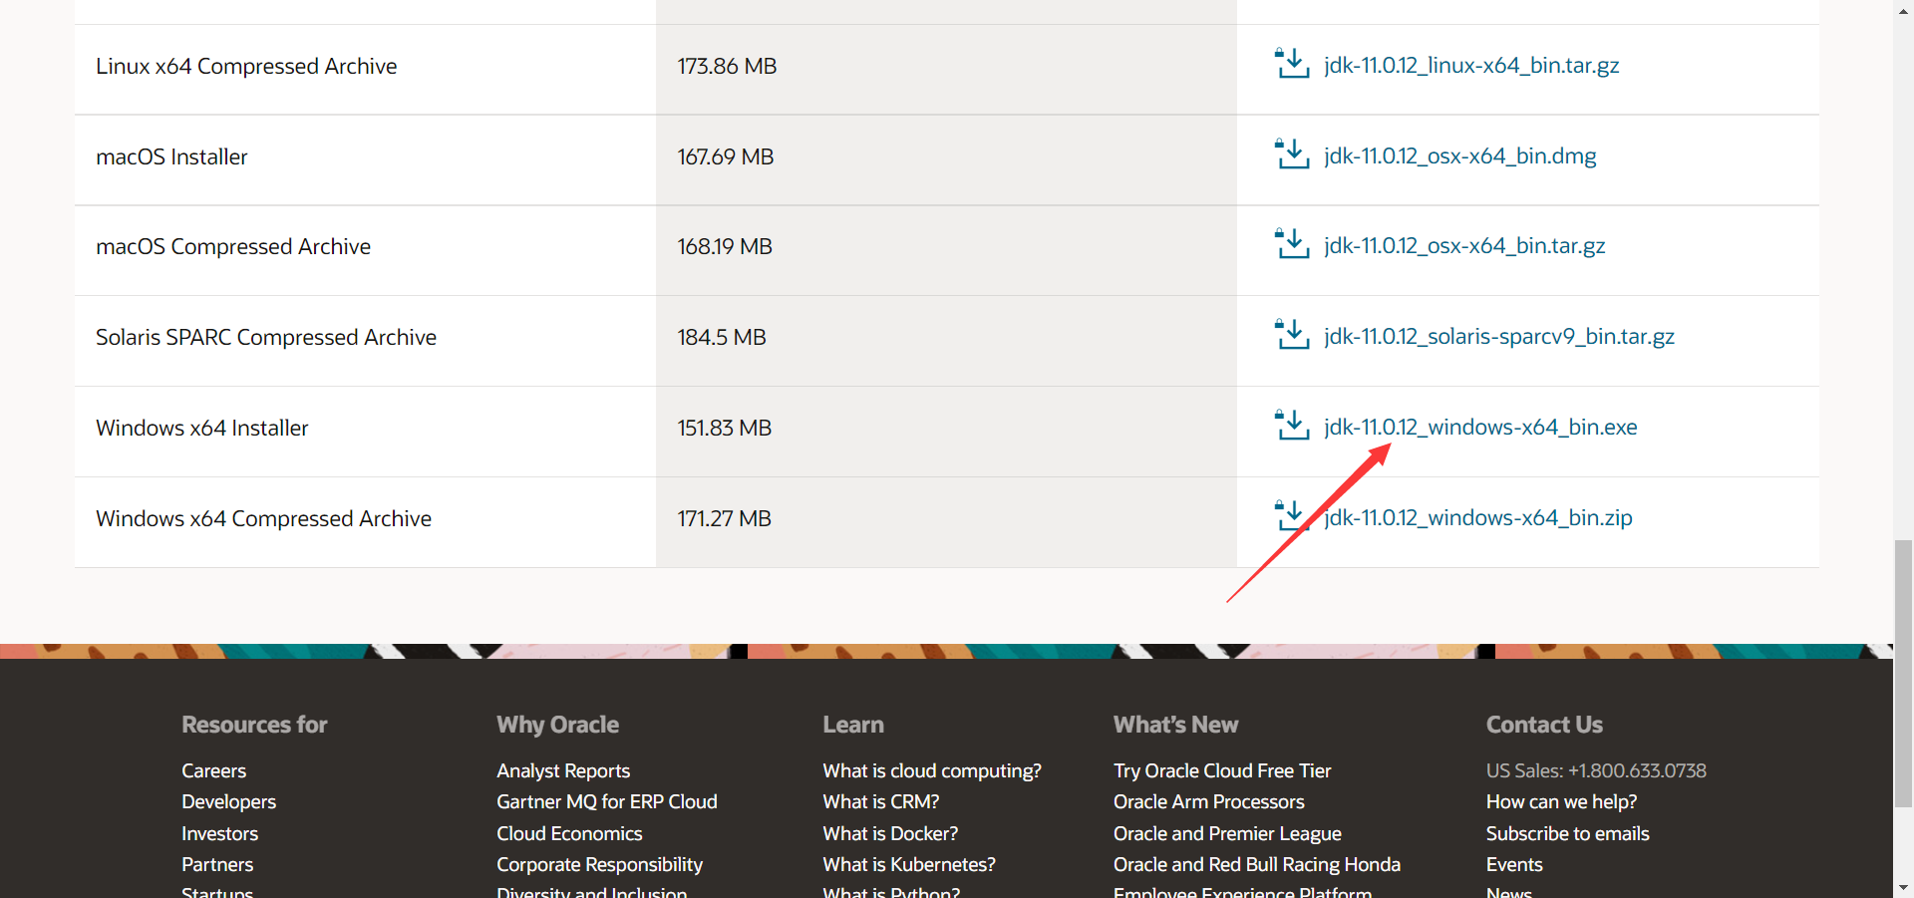Image resolution: width=1914 pixels, height=898 pixels.
Task: Open What is Docker? link
Action: [x=890, y=833]
